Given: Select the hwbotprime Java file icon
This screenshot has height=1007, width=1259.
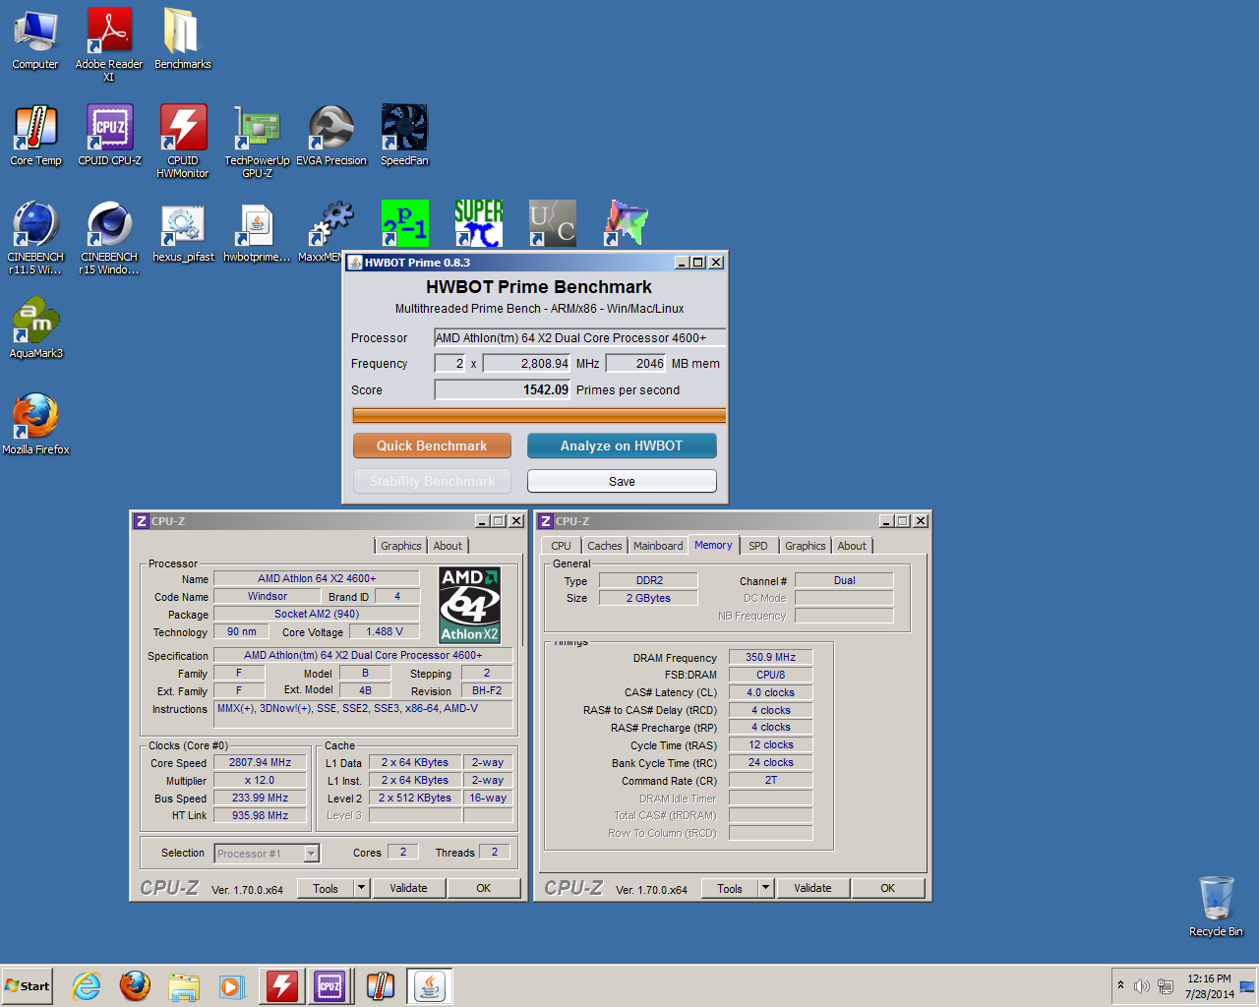Looking at the screenshot, I should (257, 232).
